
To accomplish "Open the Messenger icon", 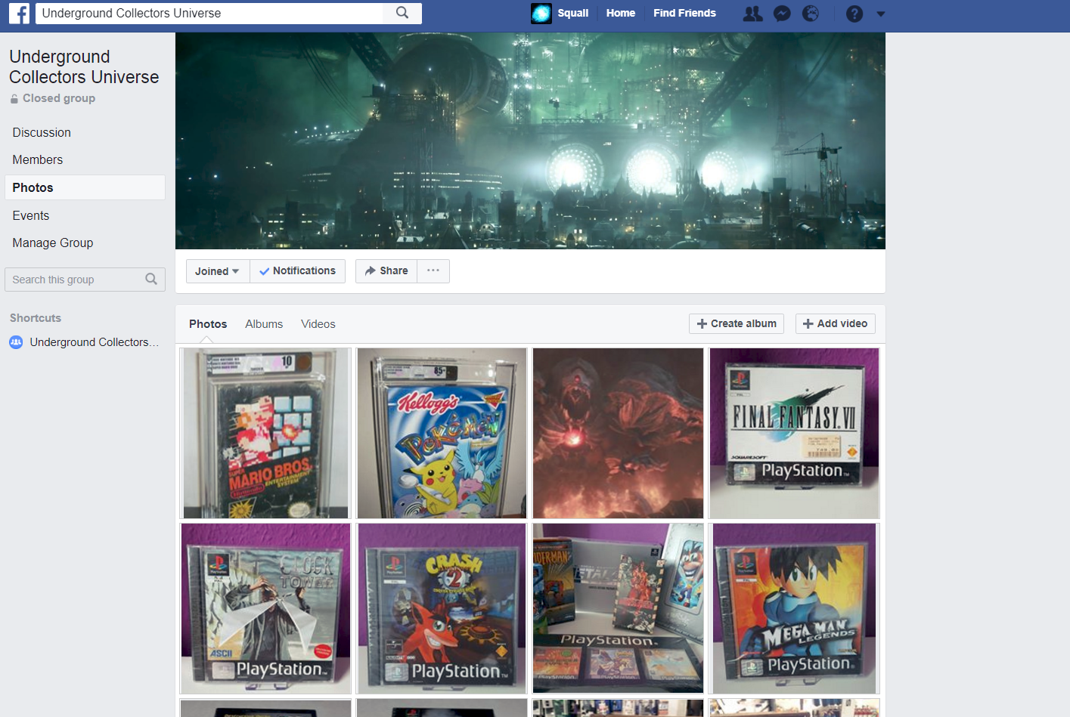I will pos(782,14).
